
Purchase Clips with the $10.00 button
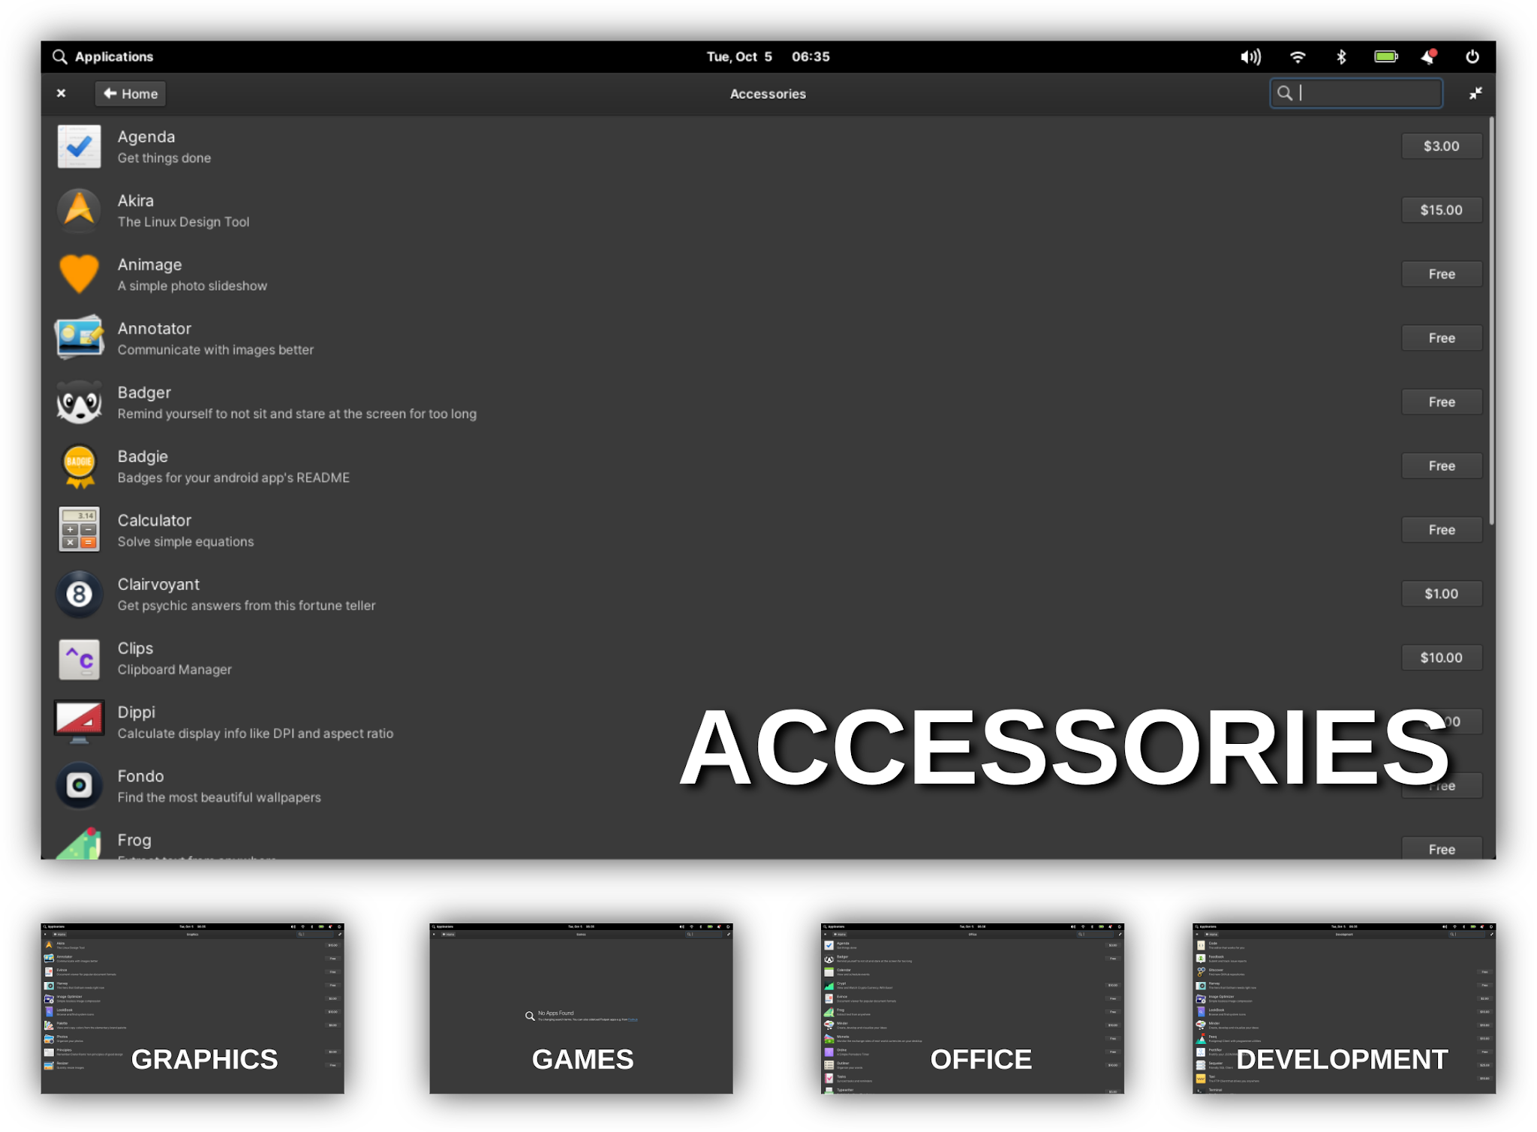(1441, 658)
